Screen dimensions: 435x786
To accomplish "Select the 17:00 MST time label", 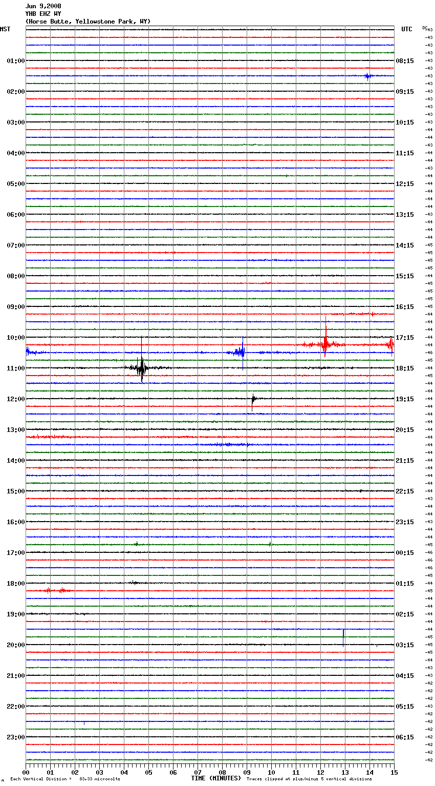I will pyautogui.click(x=15, y=553).
